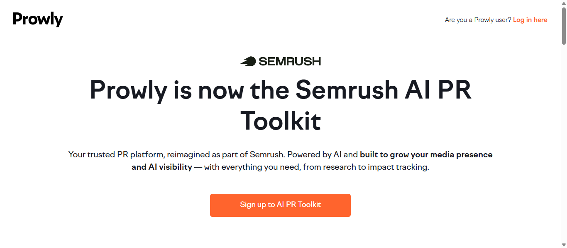The height and width of the screenshot is (248, 567).
Task: Click the vertical scrollbar thumb
Action: [x=564, y=25]
